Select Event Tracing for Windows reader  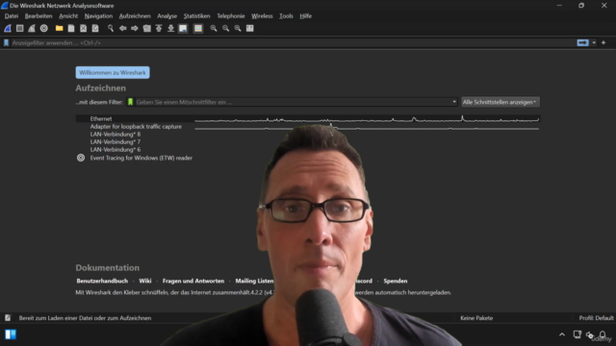click(141, 158)
